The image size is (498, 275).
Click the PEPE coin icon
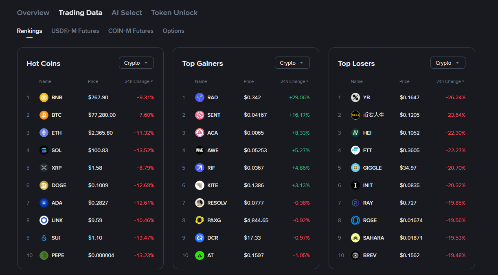44,255
